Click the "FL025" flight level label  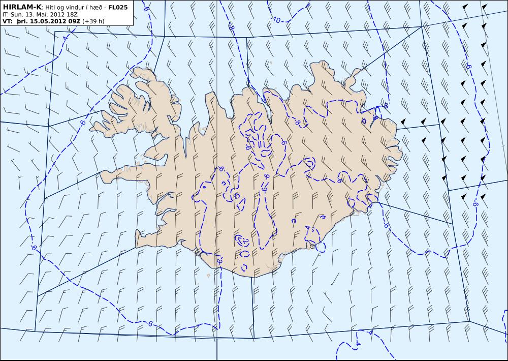pos(118,7)
